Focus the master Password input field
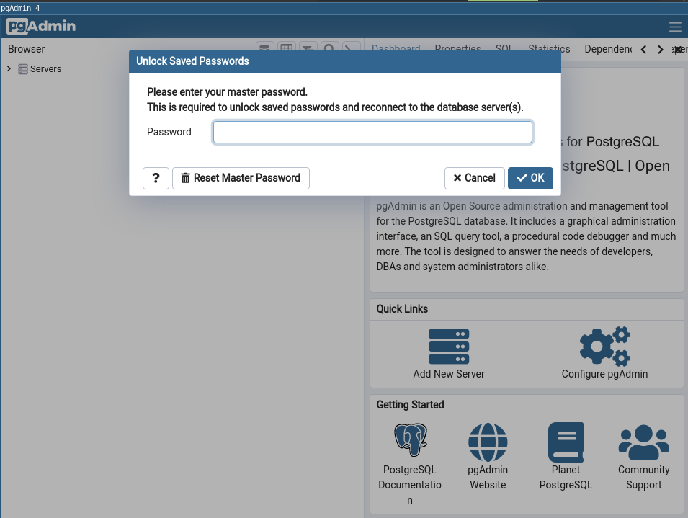 point(372,132)
